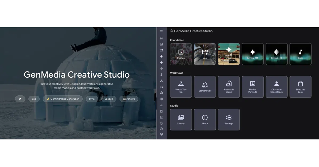This screenshot has height=167, width=319.
Task: Open the Lyria tile under Foundation
Action: tap(301, 54)
